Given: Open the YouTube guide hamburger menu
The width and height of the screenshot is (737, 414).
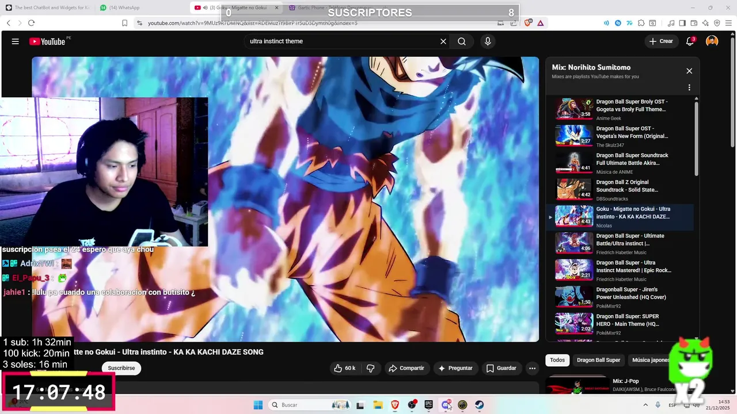Looking at the screenshot, I should tap(16, 41).
